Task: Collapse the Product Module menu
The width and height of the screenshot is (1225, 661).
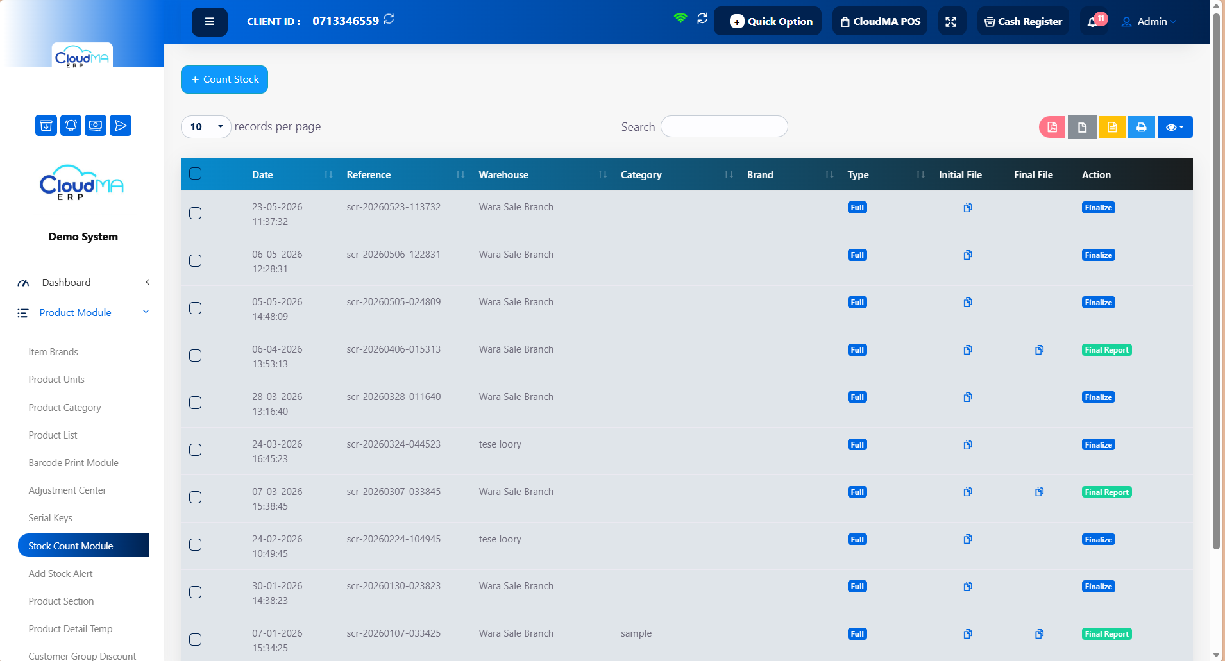Action: (83, 313)
